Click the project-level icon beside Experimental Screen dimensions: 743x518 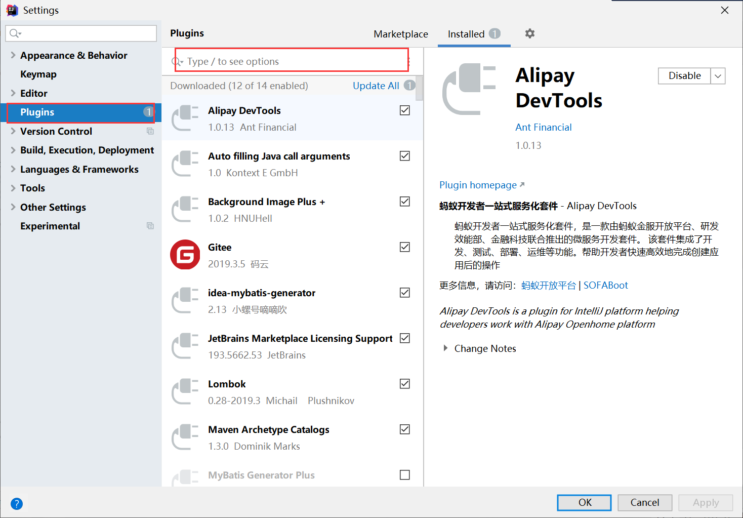pyautogui.click(x=150, y=226)
